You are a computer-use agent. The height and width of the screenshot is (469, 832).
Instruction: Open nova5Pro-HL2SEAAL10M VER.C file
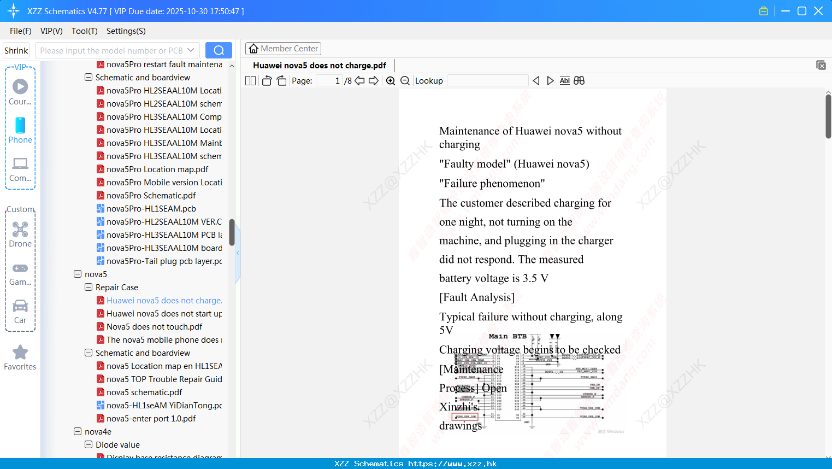(159, 222)
